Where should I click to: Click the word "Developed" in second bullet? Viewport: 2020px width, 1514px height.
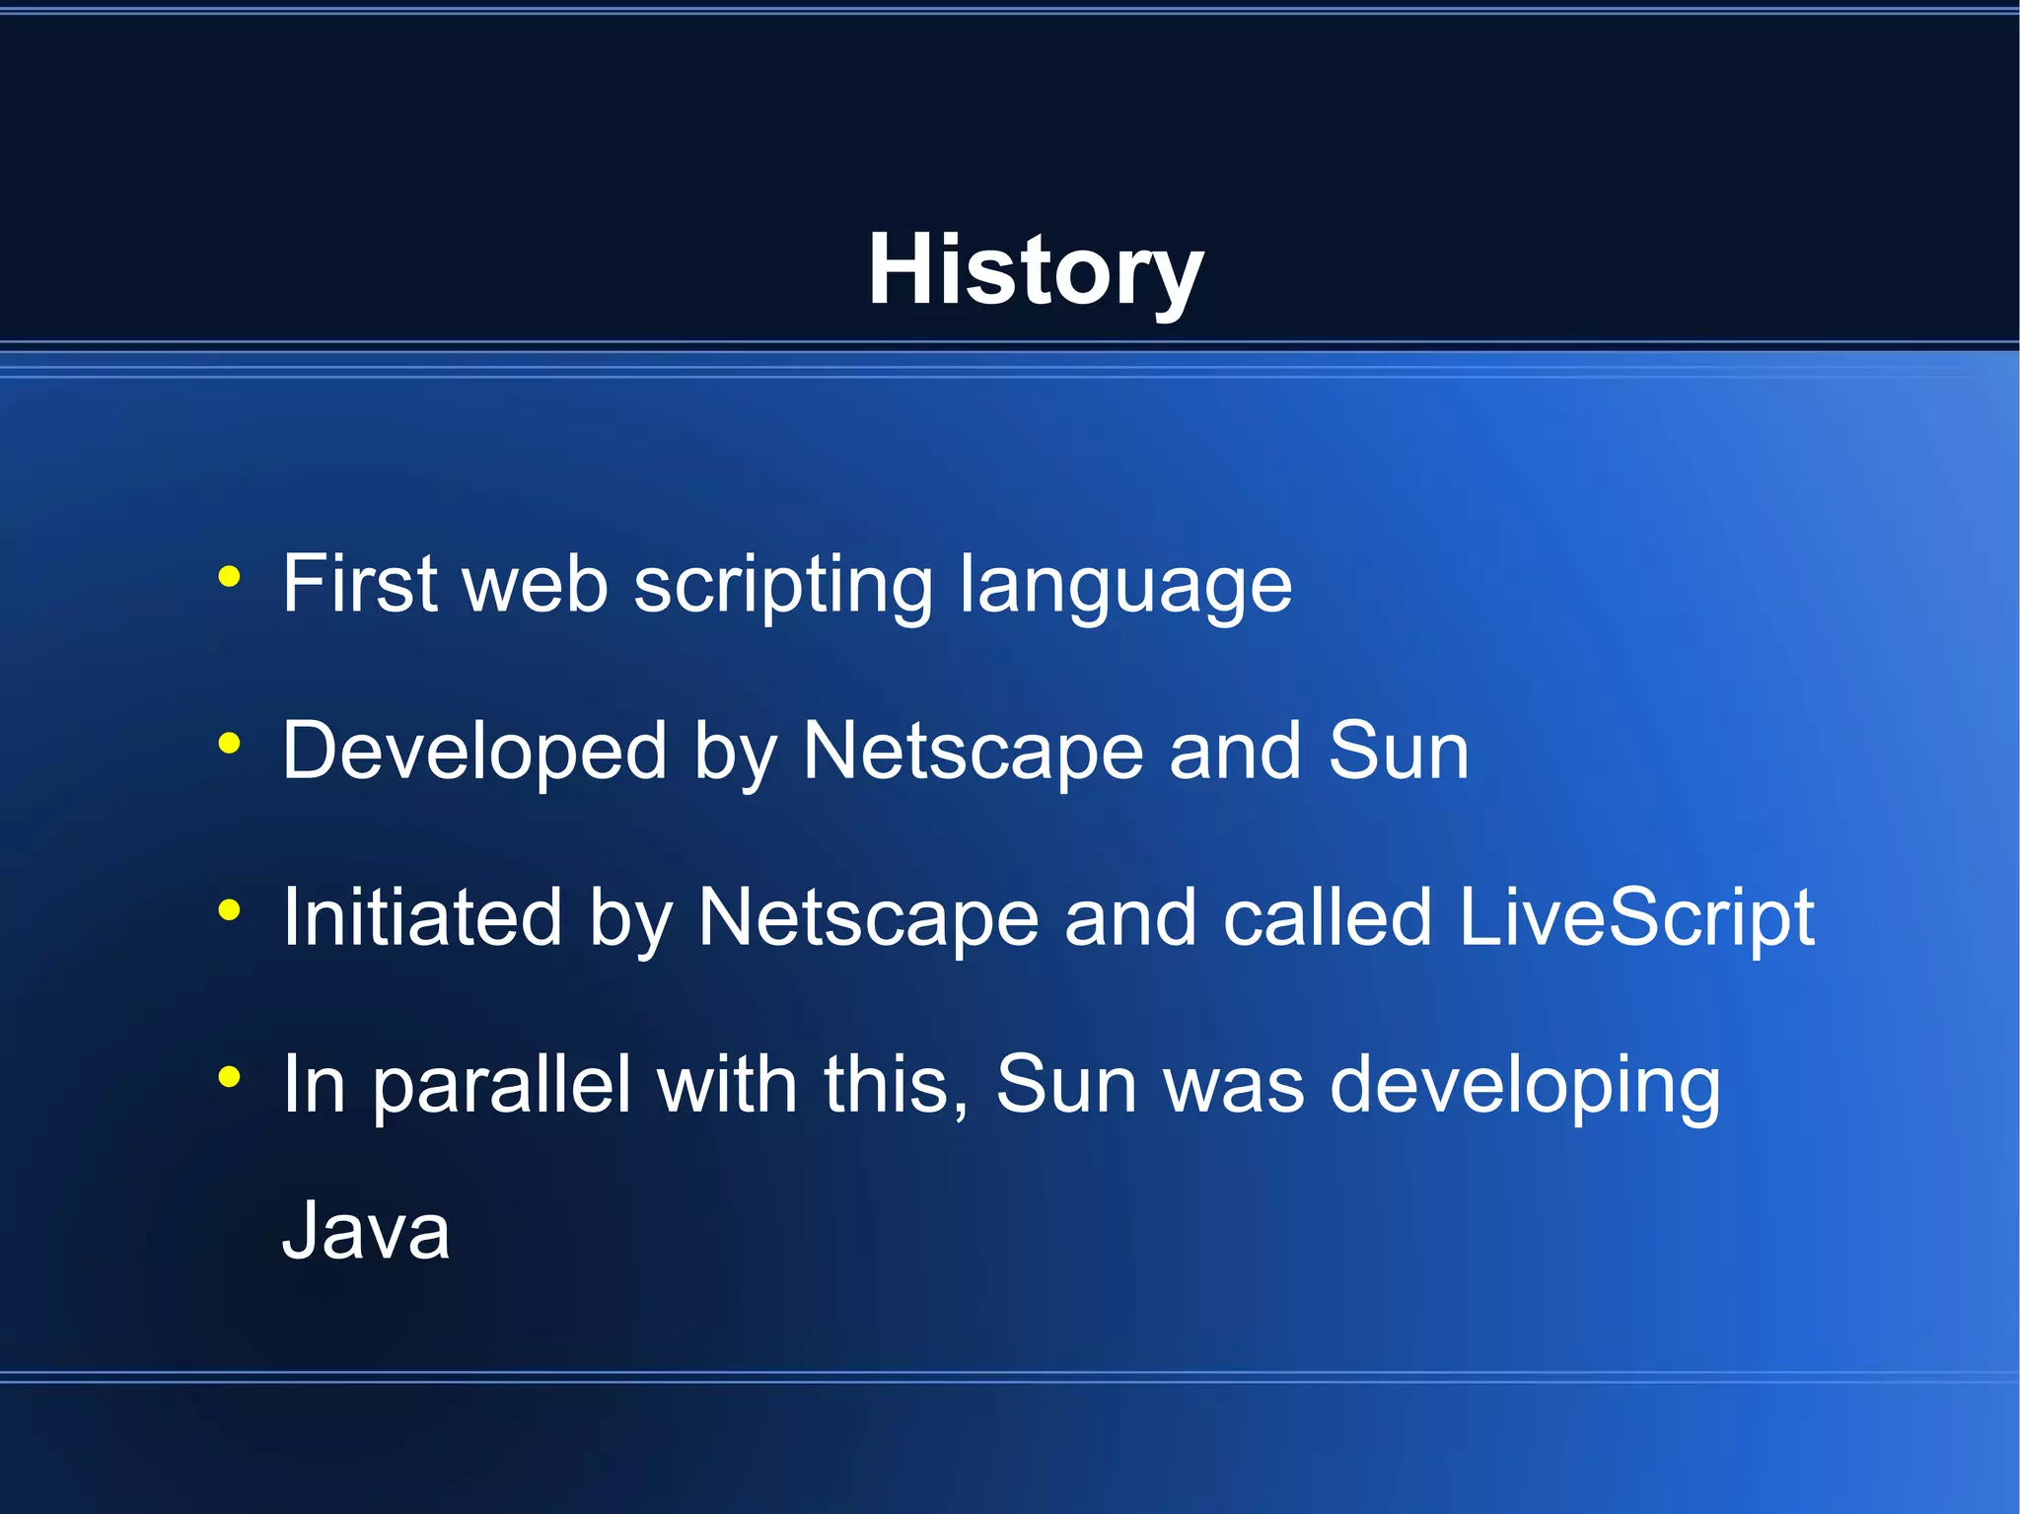(474, 751)
